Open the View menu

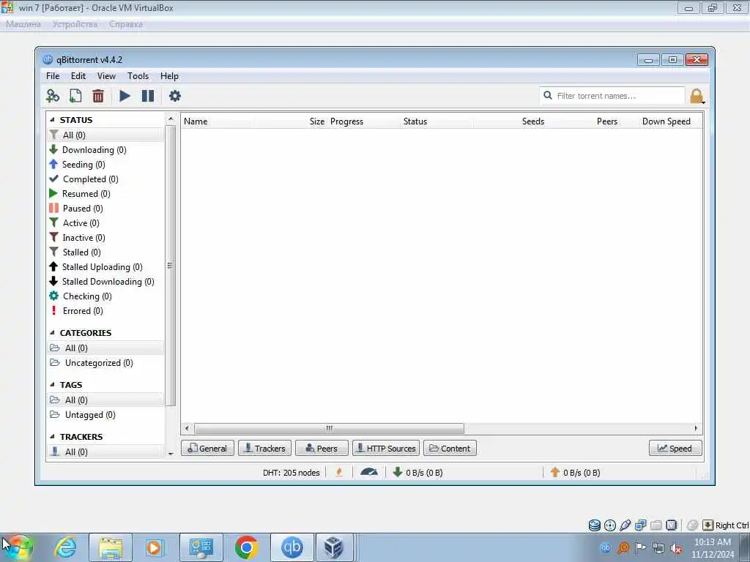tap(106, 76)
